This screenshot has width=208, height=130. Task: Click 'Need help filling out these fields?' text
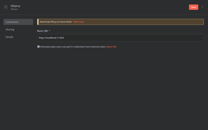pyautogui.click(x=56, y=22)
